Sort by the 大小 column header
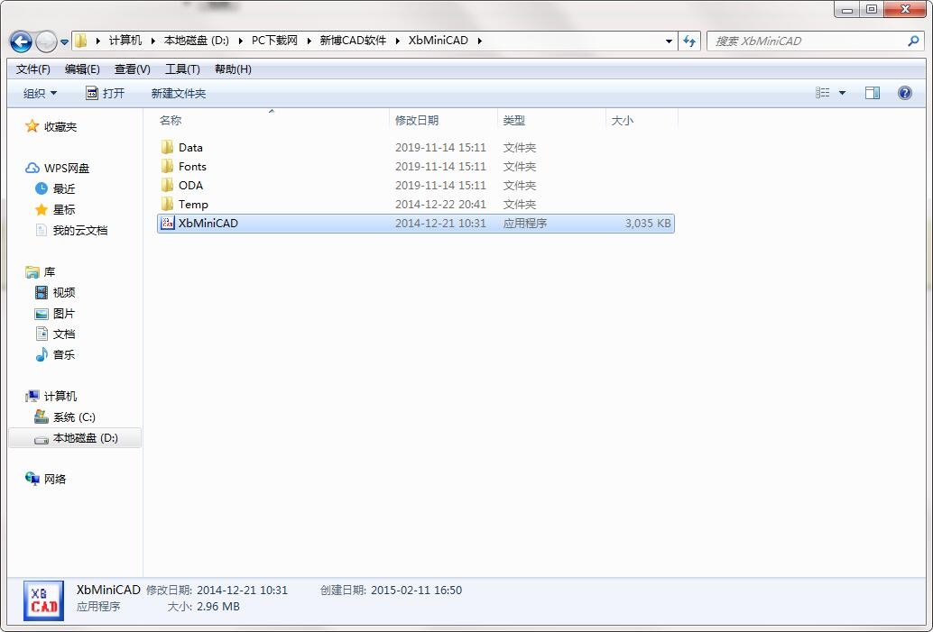933x632 pixels. pos(623,120)
